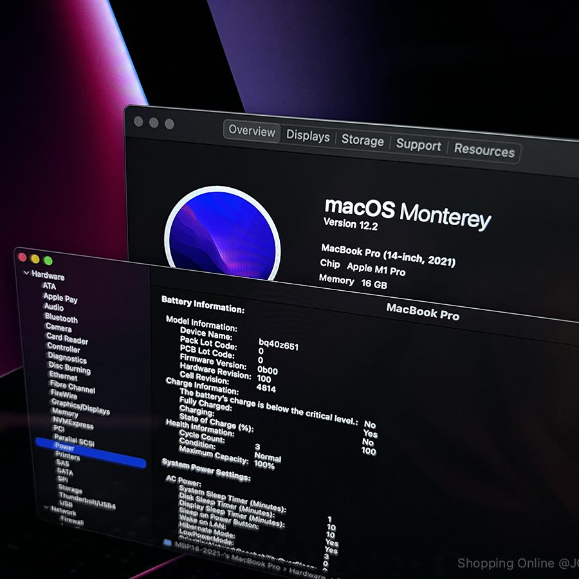Click the "Model Information:" label
Screen dimensions: 579x579
tap(201, 324)
